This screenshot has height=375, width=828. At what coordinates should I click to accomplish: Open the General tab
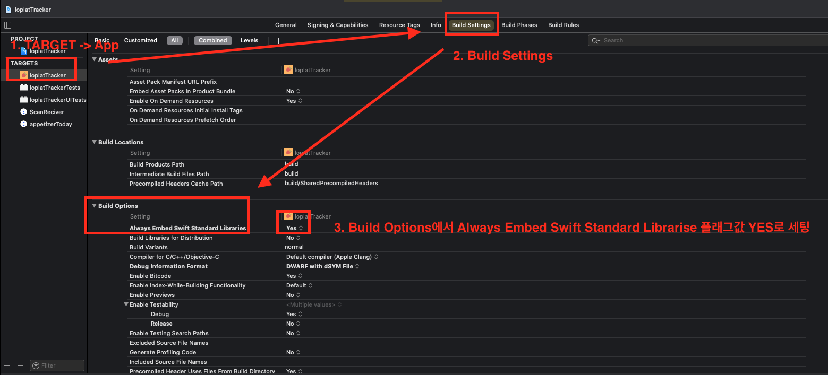[286, 25]
